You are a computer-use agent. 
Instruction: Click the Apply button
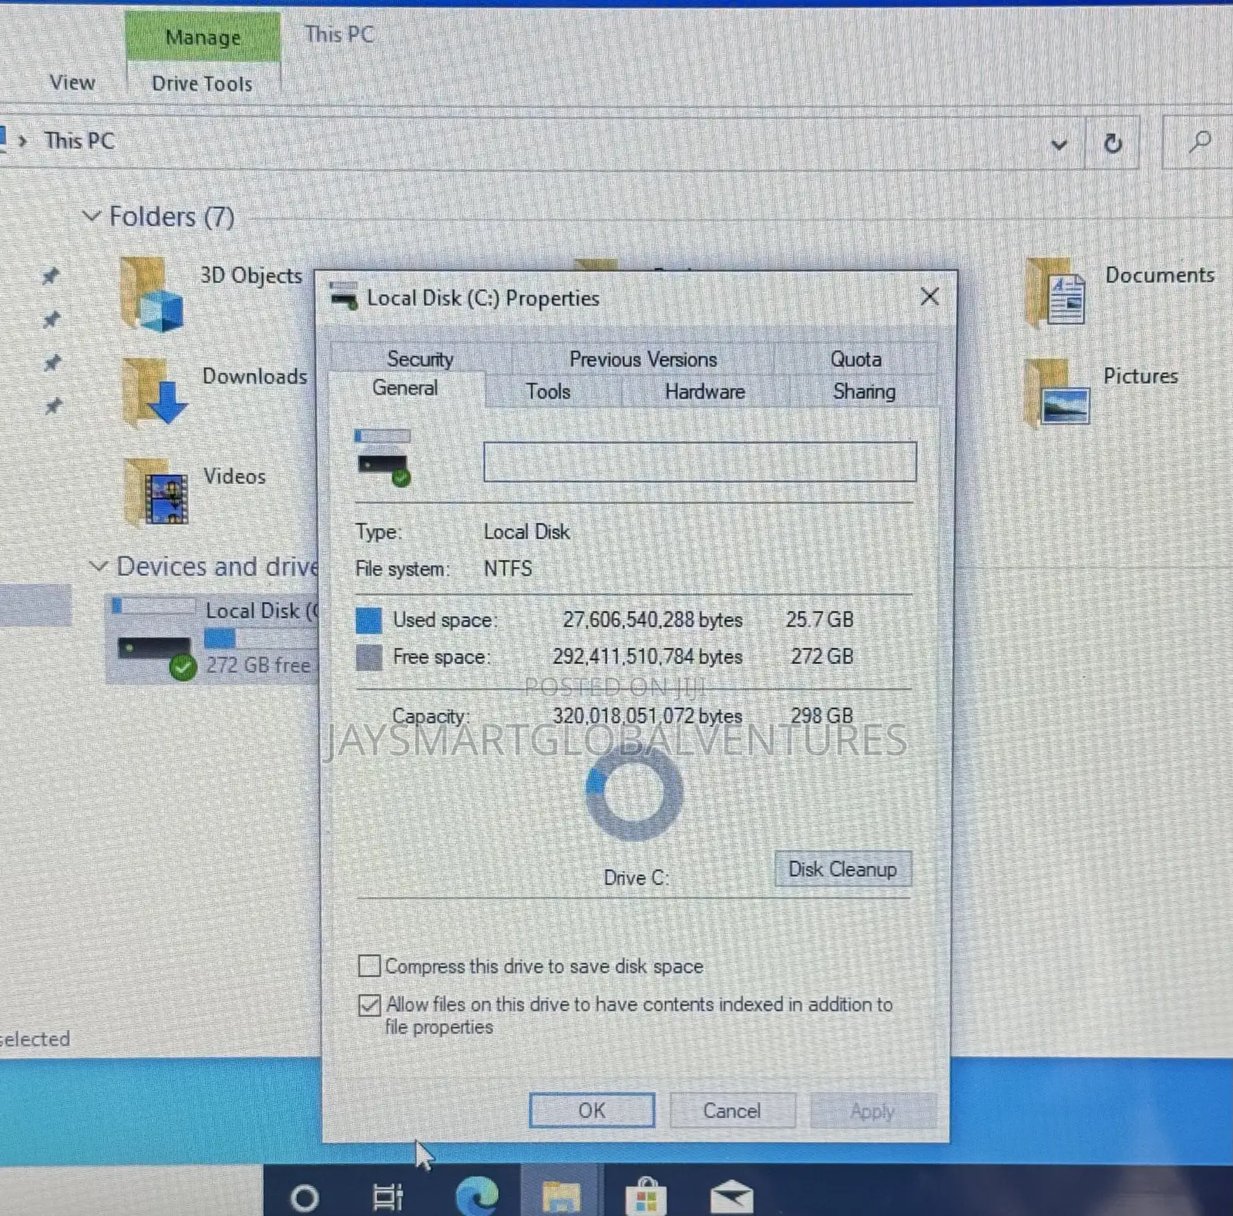(x=872, y=1111)
